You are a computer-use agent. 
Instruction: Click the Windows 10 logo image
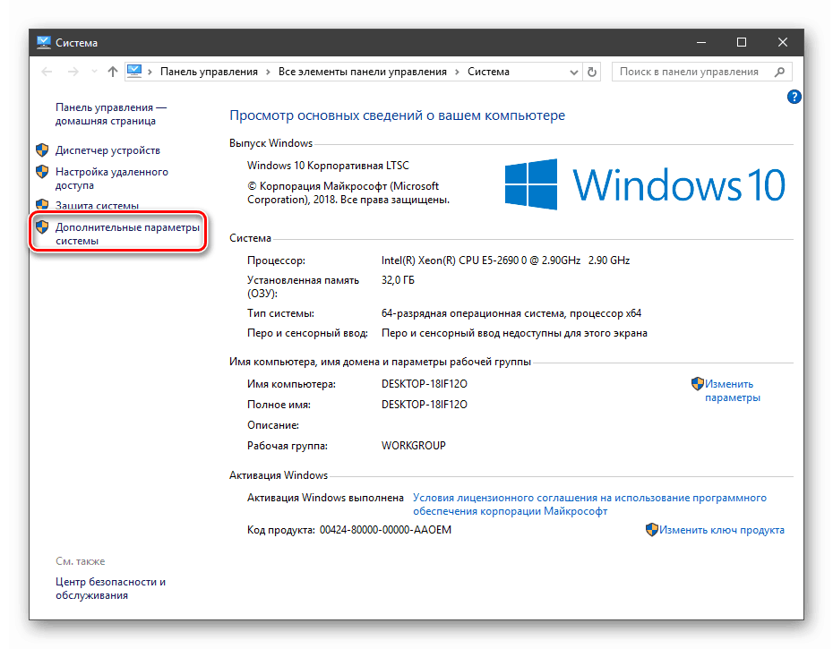coord(644,184)
